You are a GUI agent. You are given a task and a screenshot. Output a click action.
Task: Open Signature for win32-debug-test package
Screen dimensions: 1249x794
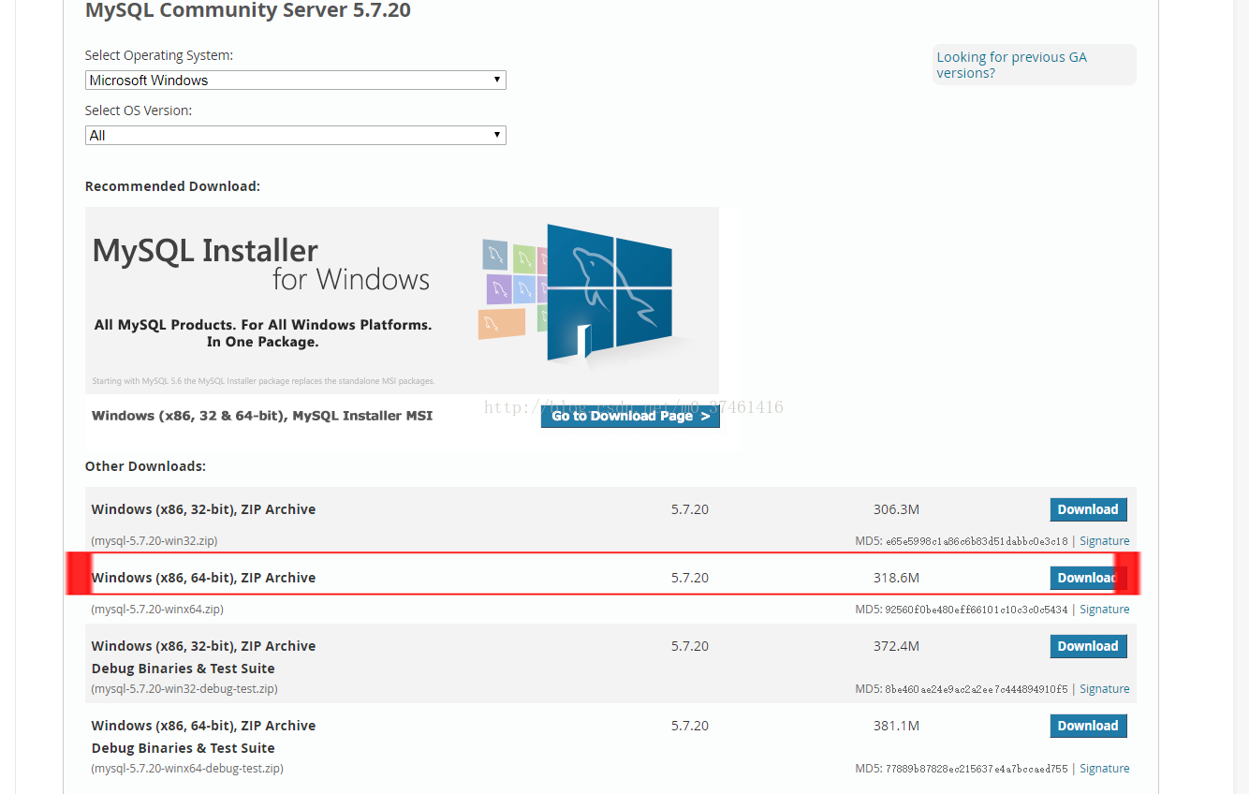[1105, 688]
